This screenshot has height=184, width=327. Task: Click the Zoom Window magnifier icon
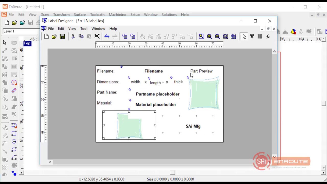click(x=201, y=37)
